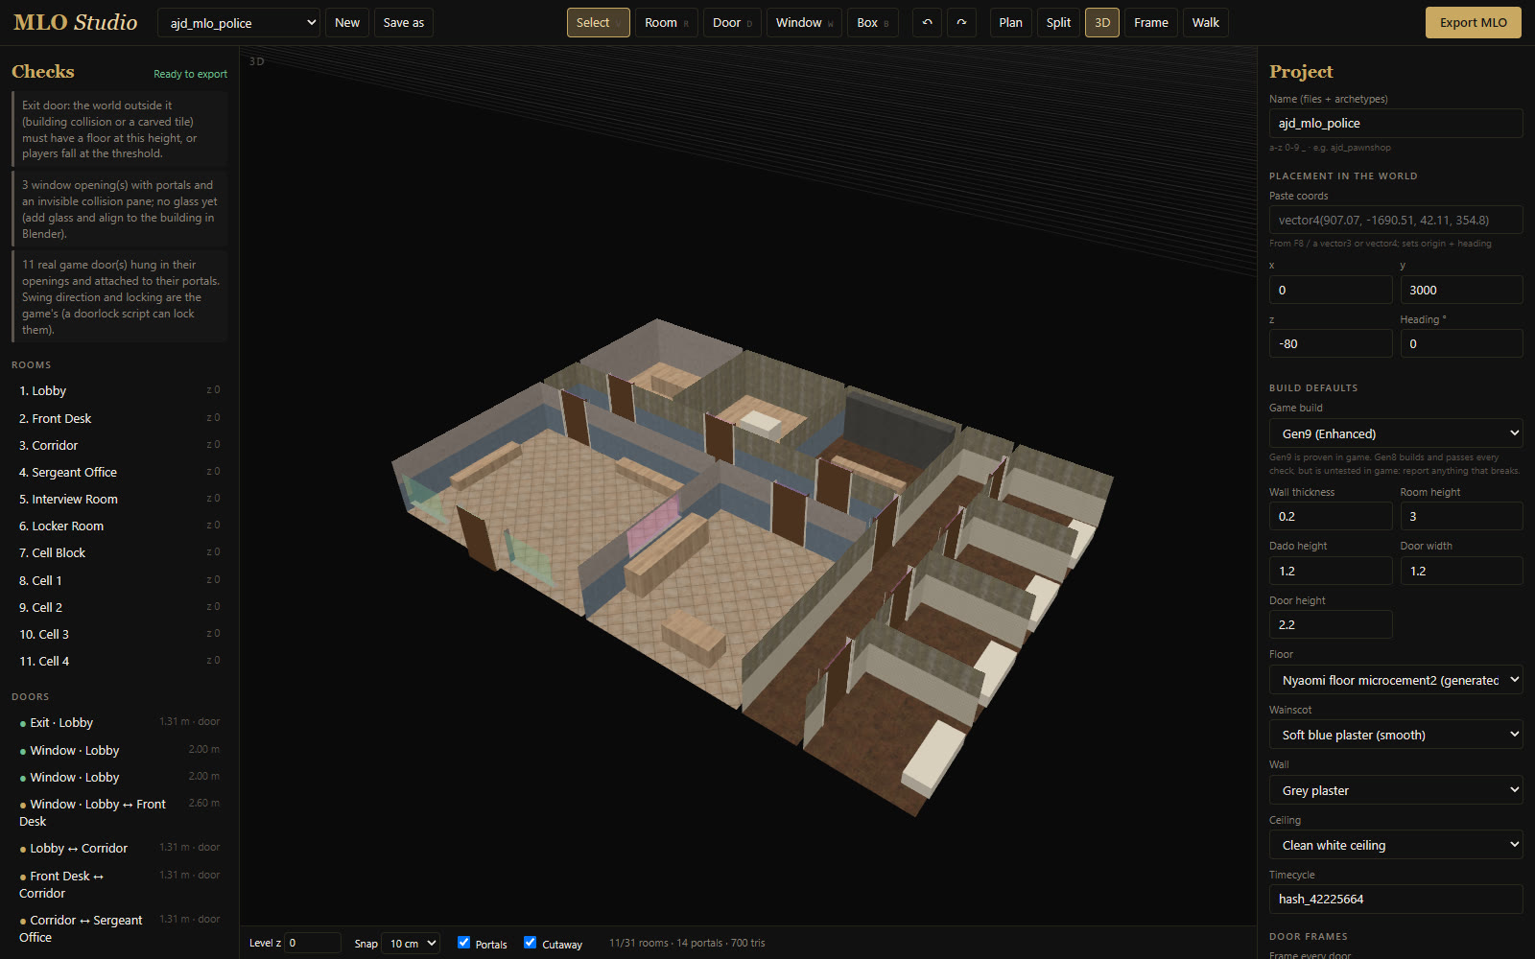Click the Ready to export status
The height and width of the screenshot is (959, 1535).
tap(190, 74)
